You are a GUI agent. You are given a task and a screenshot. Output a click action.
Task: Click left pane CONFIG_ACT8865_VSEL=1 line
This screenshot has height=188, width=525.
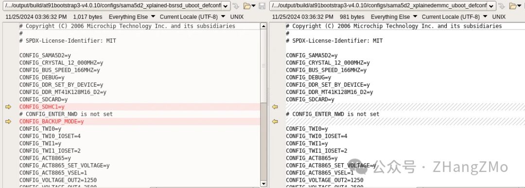coord(53,173)
